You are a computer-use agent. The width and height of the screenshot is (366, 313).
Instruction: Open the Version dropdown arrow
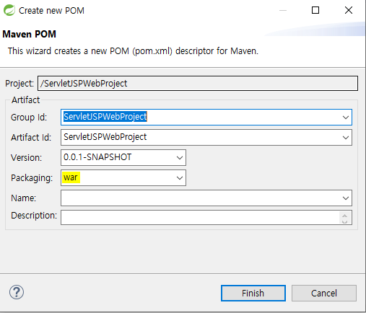click(180, 158)
